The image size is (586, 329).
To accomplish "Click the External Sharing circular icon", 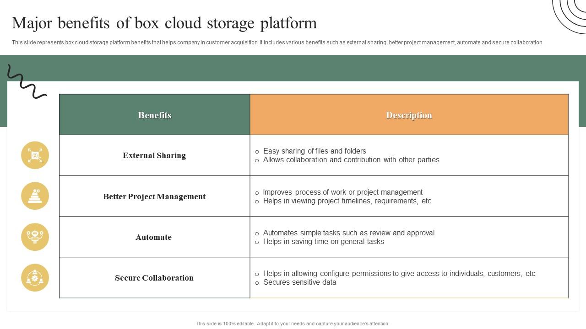I will pyautogui.click(x=35, y=155).
